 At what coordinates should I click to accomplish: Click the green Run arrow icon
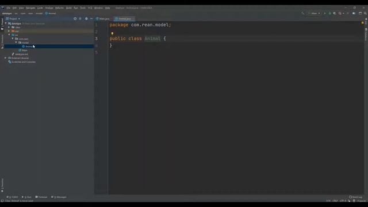point(325,13)
